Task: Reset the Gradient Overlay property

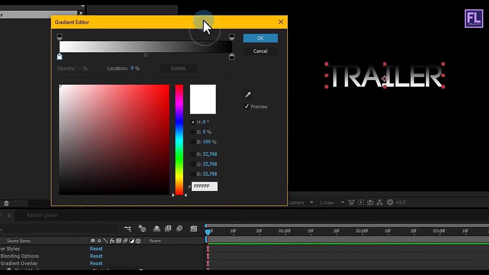Action: click(x=96, y=263)
